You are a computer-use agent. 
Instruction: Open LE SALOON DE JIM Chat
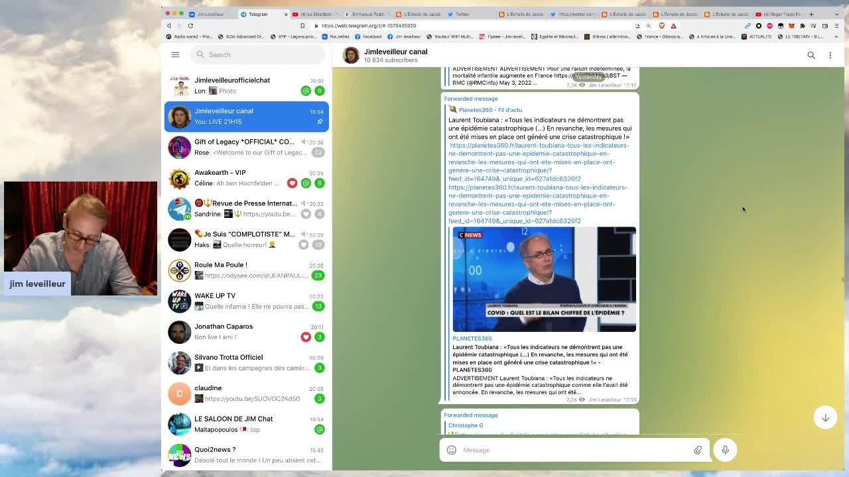246,424
